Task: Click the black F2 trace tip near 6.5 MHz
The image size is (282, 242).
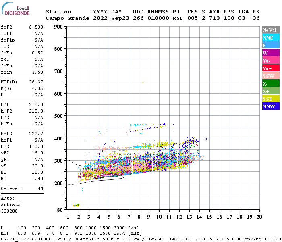Action: coord(123,177)
